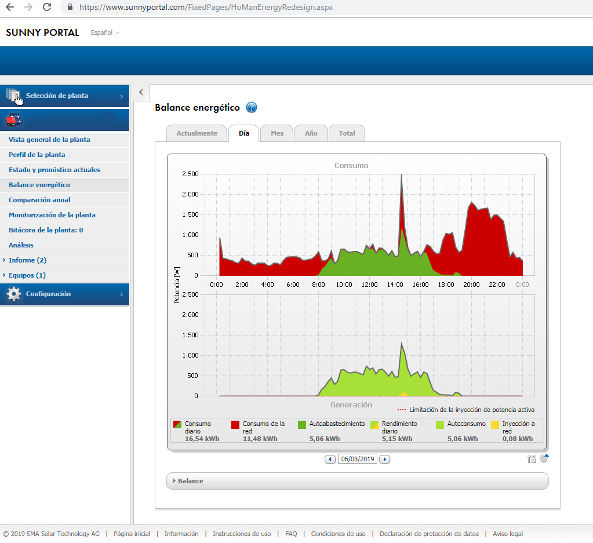
Task: Open the chart settings gear icon
Action: click(x=544, y=458)
